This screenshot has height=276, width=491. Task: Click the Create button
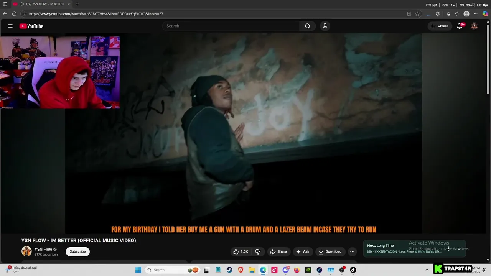[440, 26]
